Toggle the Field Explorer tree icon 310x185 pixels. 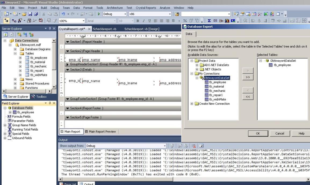(6, 21)
